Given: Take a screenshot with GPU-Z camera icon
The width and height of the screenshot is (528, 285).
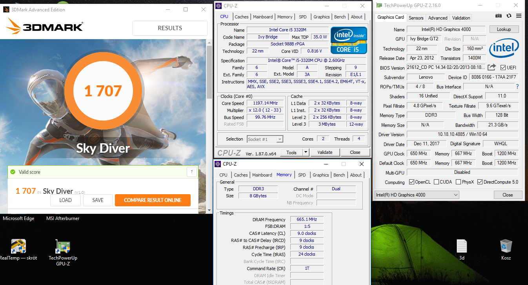Looking at the screenshot, I should pyautogui.click(x=499, y=16).
